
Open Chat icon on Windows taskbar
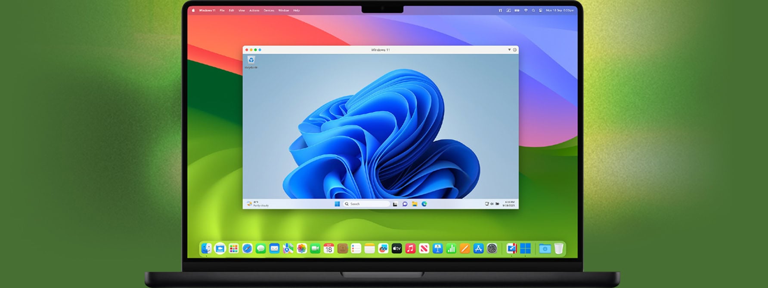[405, 204]
